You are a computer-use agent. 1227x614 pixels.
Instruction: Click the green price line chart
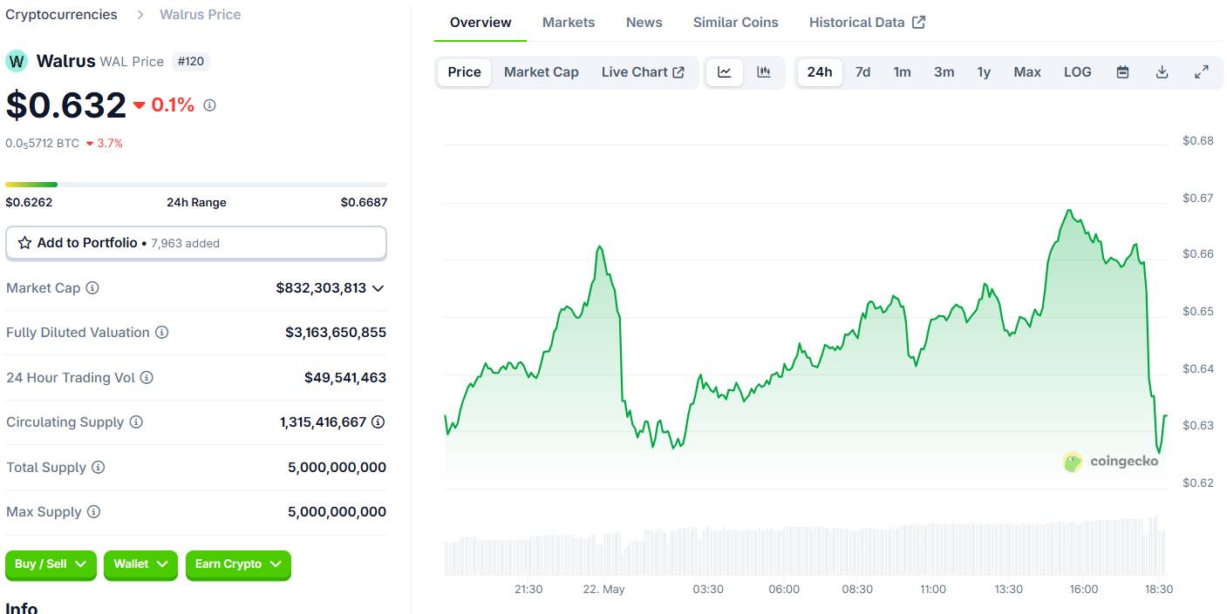point(806,348)
